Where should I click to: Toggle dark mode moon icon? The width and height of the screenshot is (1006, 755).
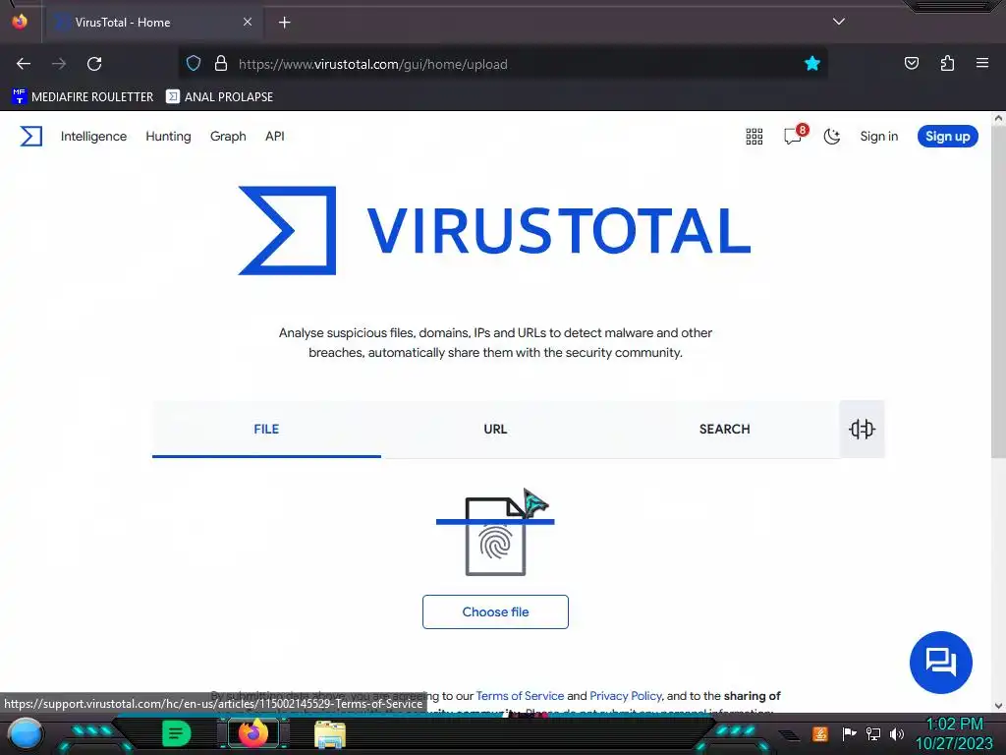831,136
